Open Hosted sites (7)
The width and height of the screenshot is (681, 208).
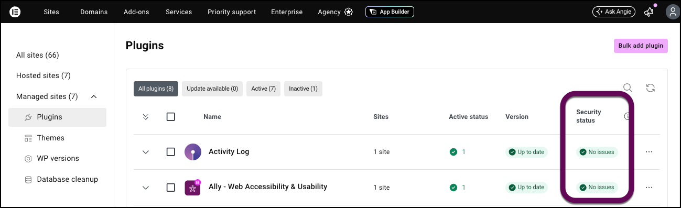click(x=44, y=75)
